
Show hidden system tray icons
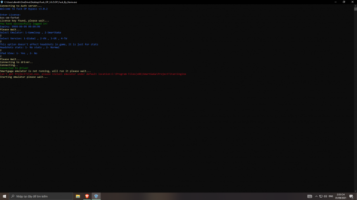click(x=316, y=196)
